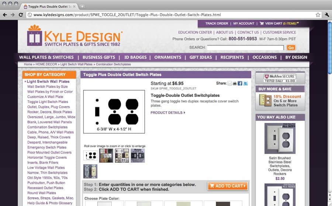
Task: Go to Customer Service
Action: [280, 32]
